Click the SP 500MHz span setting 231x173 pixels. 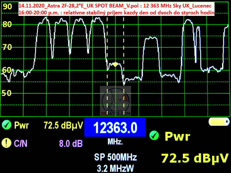(x=115, y=157)
